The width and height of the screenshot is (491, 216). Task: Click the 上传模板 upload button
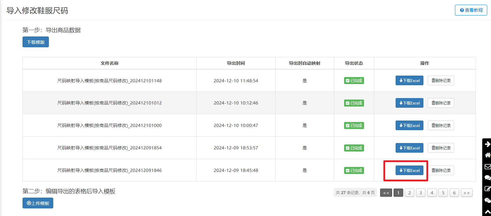pos(38,203)
